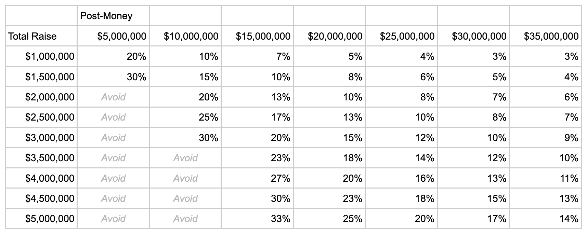Click the 33% cell in last row
The height and width of the screenshot is (235, 587).
257,219
